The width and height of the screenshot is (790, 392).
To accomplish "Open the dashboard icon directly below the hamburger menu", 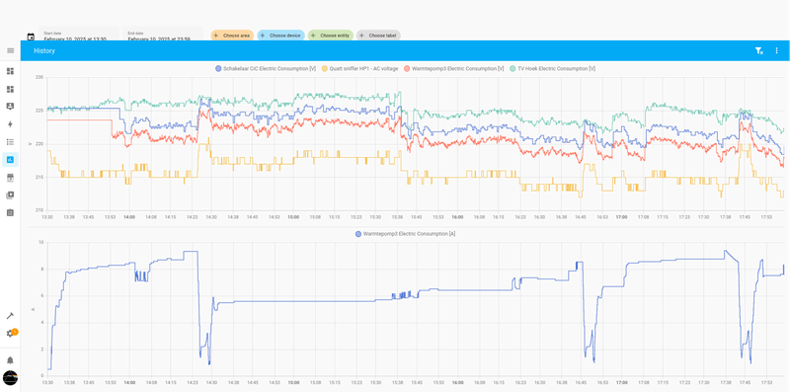I will coord(10,71).
